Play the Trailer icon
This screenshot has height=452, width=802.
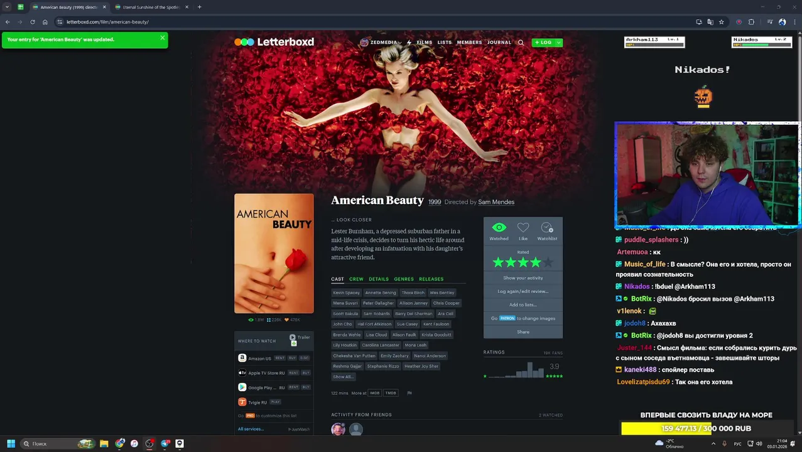293,337
